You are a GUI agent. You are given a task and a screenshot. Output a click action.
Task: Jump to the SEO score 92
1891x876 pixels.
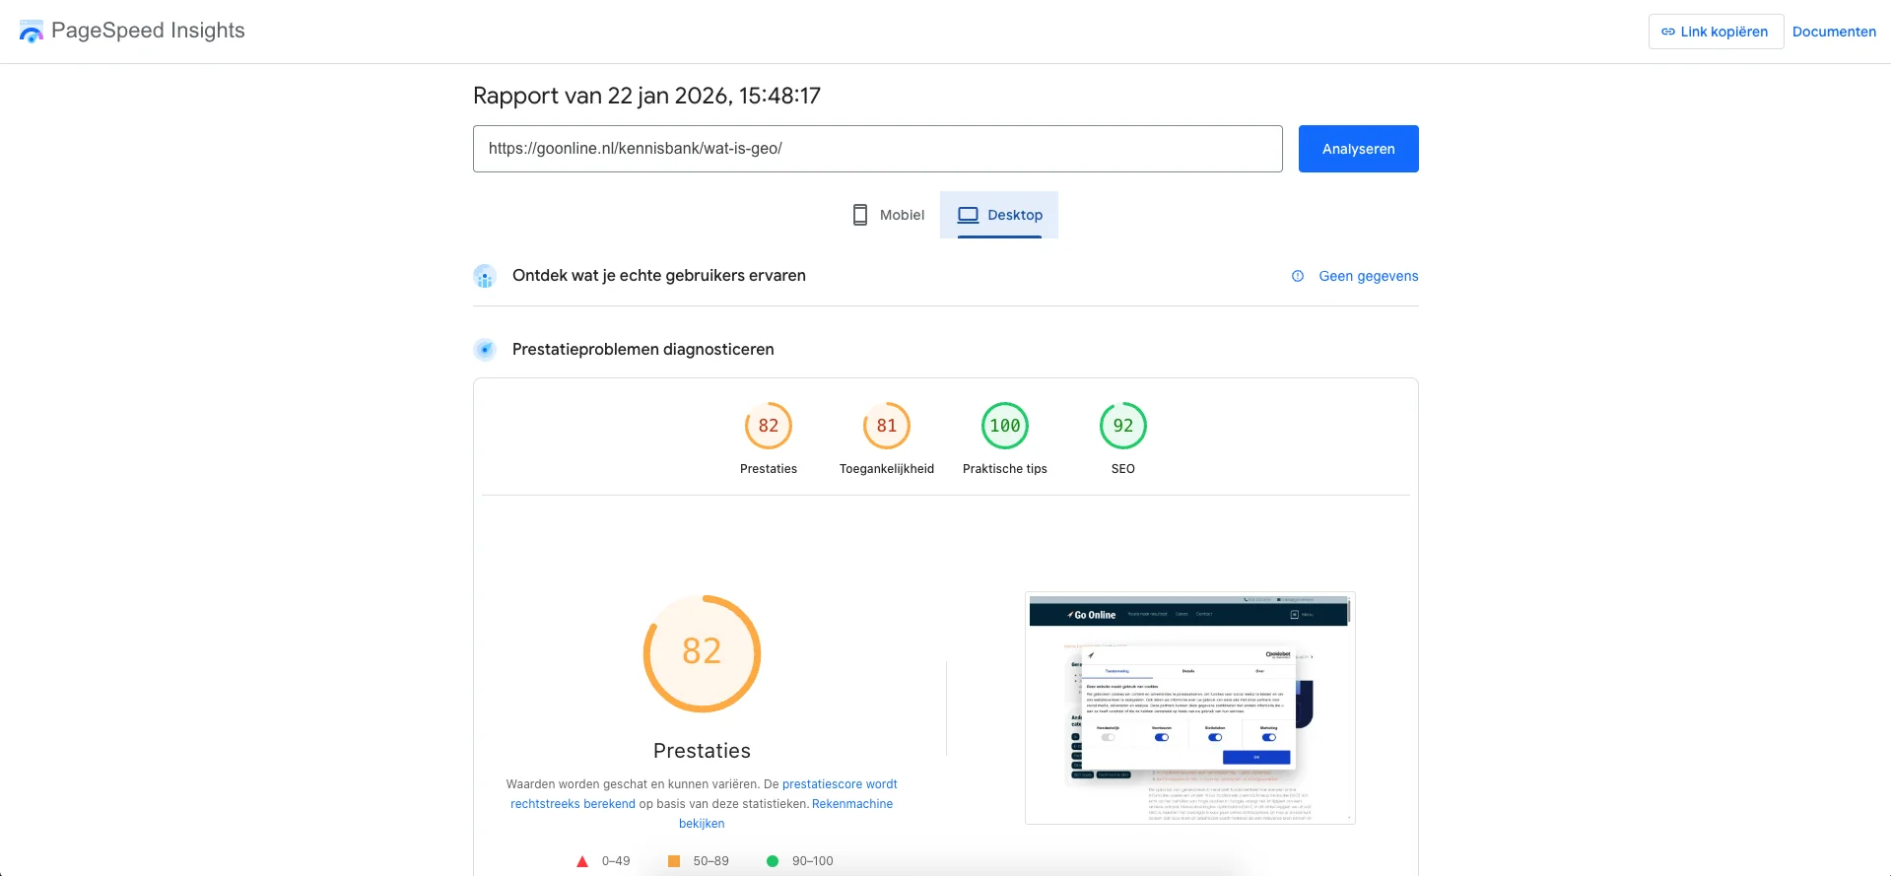tap(1122, 426)
